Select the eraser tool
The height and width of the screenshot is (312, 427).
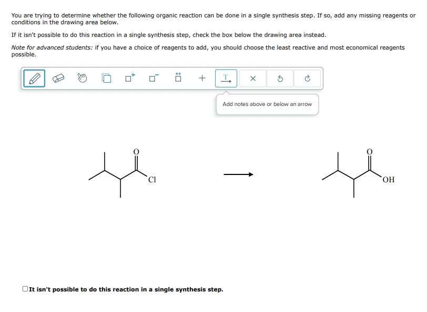coord(58,78)
